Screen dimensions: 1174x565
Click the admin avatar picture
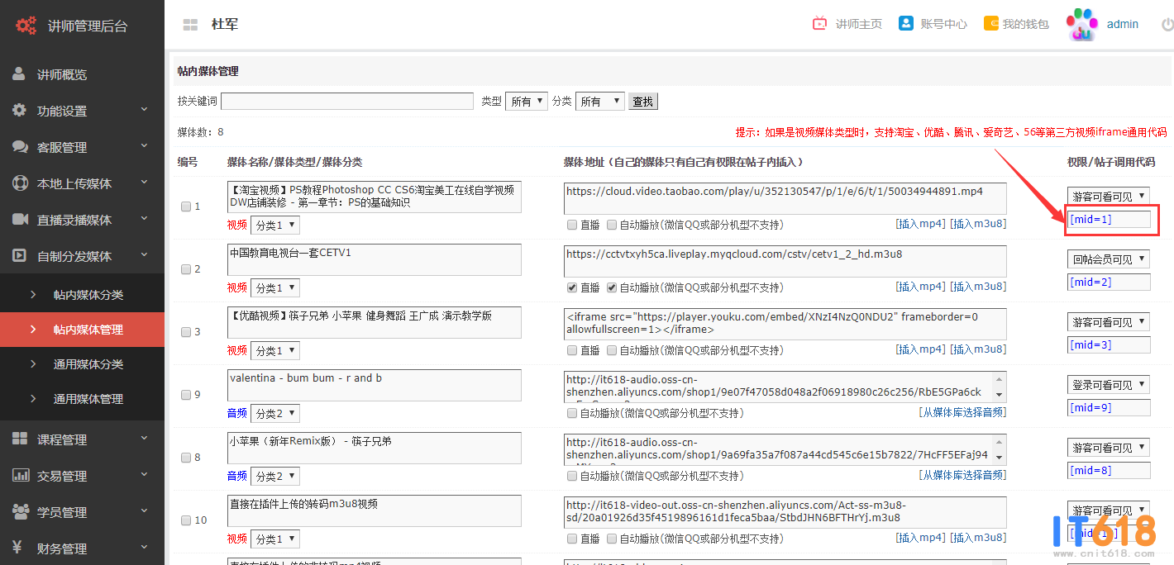click(x=1081, y=25)
